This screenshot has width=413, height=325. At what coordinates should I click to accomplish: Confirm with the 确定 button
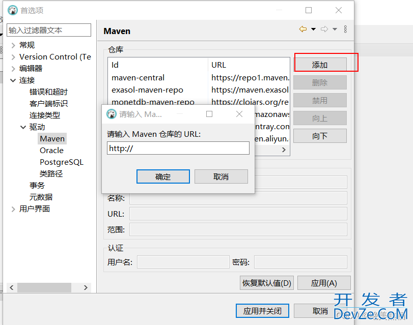click(163, 176)
